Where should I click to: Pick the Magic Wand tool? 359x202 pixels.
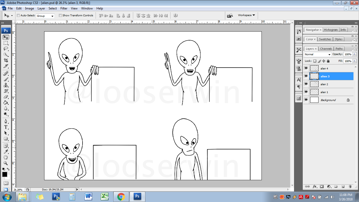(6, 55)
